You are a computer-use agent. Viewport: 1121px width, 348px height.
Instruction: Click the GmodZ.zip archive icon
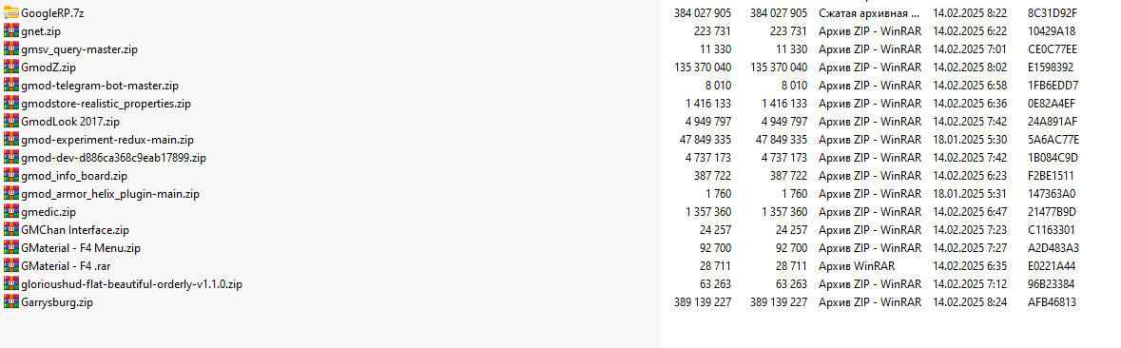(x=10, y=68)
